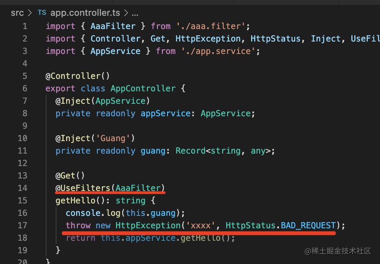Click the BAD_REQUEST enum member
Image resolution: width=380 pixels, height=264 pixels.
click(x=308, y=225)
